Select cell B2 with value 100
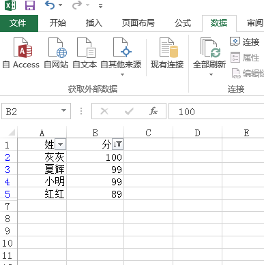 [96, 157]
